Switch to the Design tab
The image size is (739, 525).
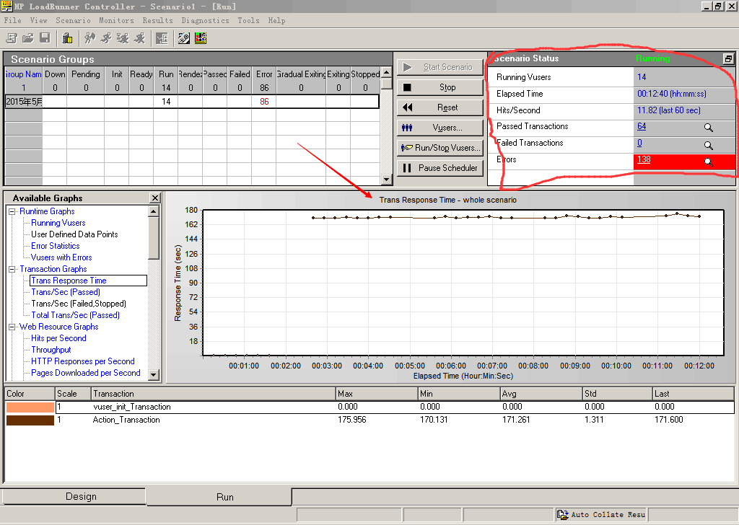coord(74,496)
